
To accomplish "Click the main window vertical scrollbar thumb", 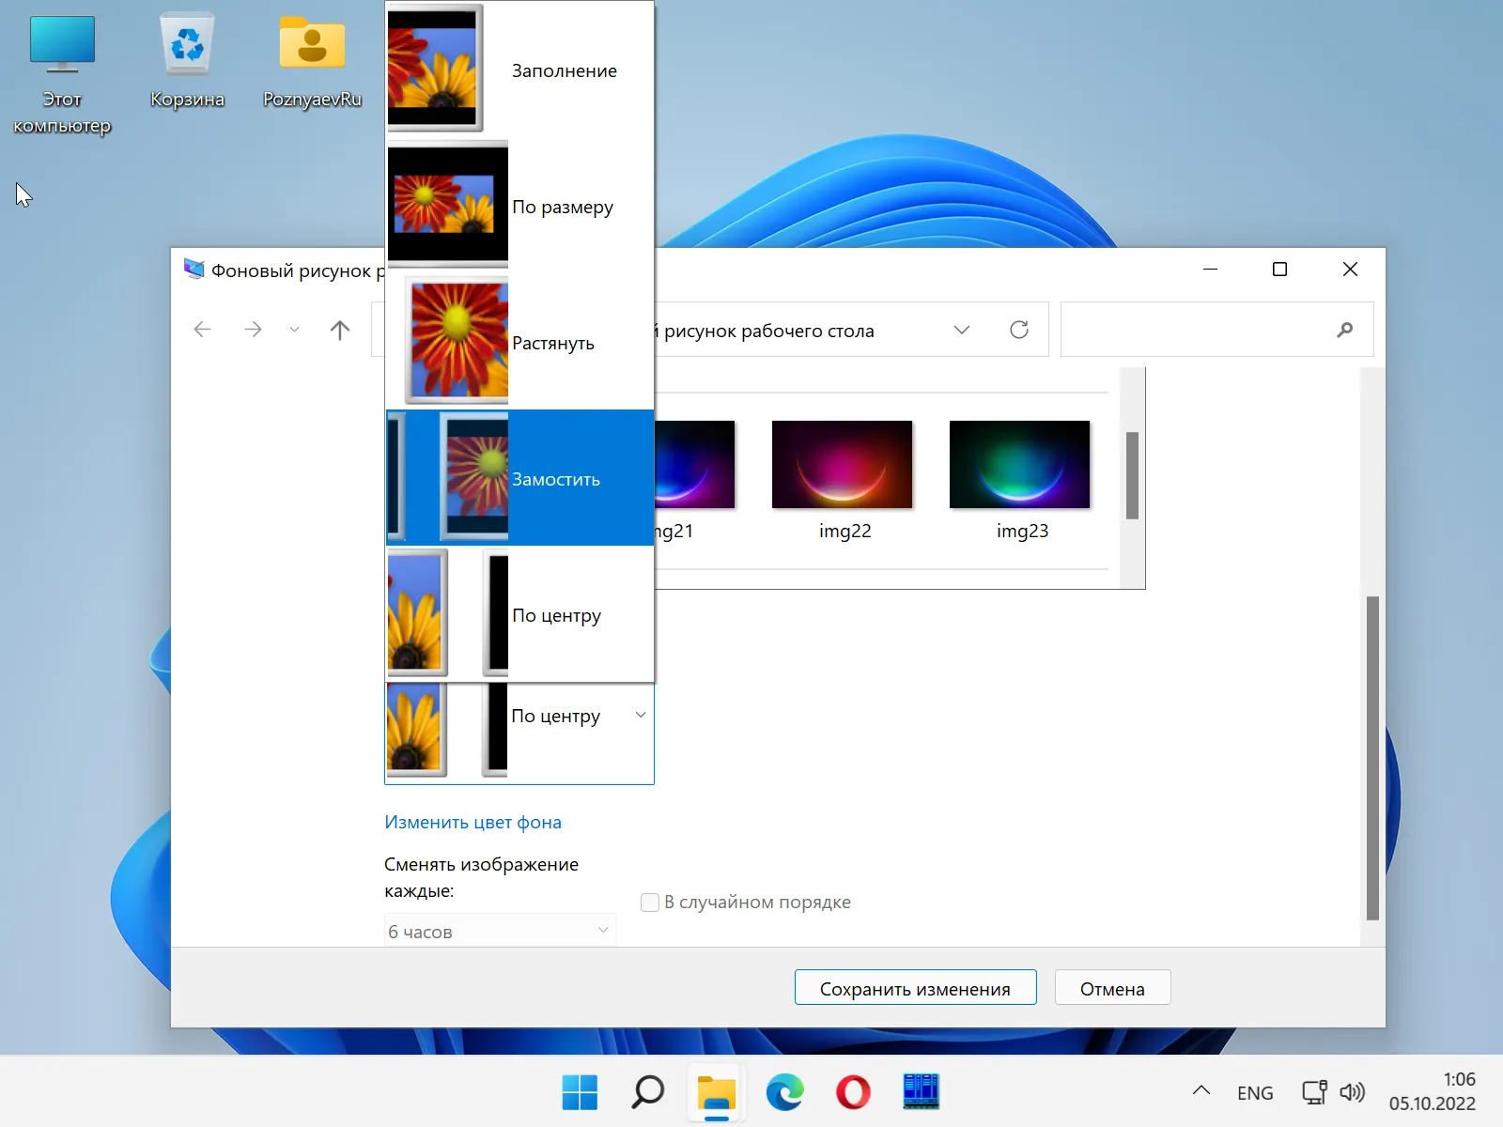I will [x=1372, y=758].
